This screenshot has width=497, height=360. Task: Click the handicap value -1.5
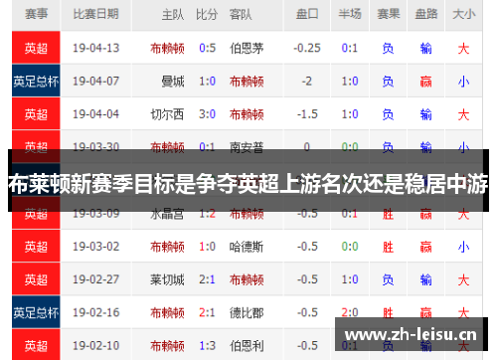[x=307, y=114]
